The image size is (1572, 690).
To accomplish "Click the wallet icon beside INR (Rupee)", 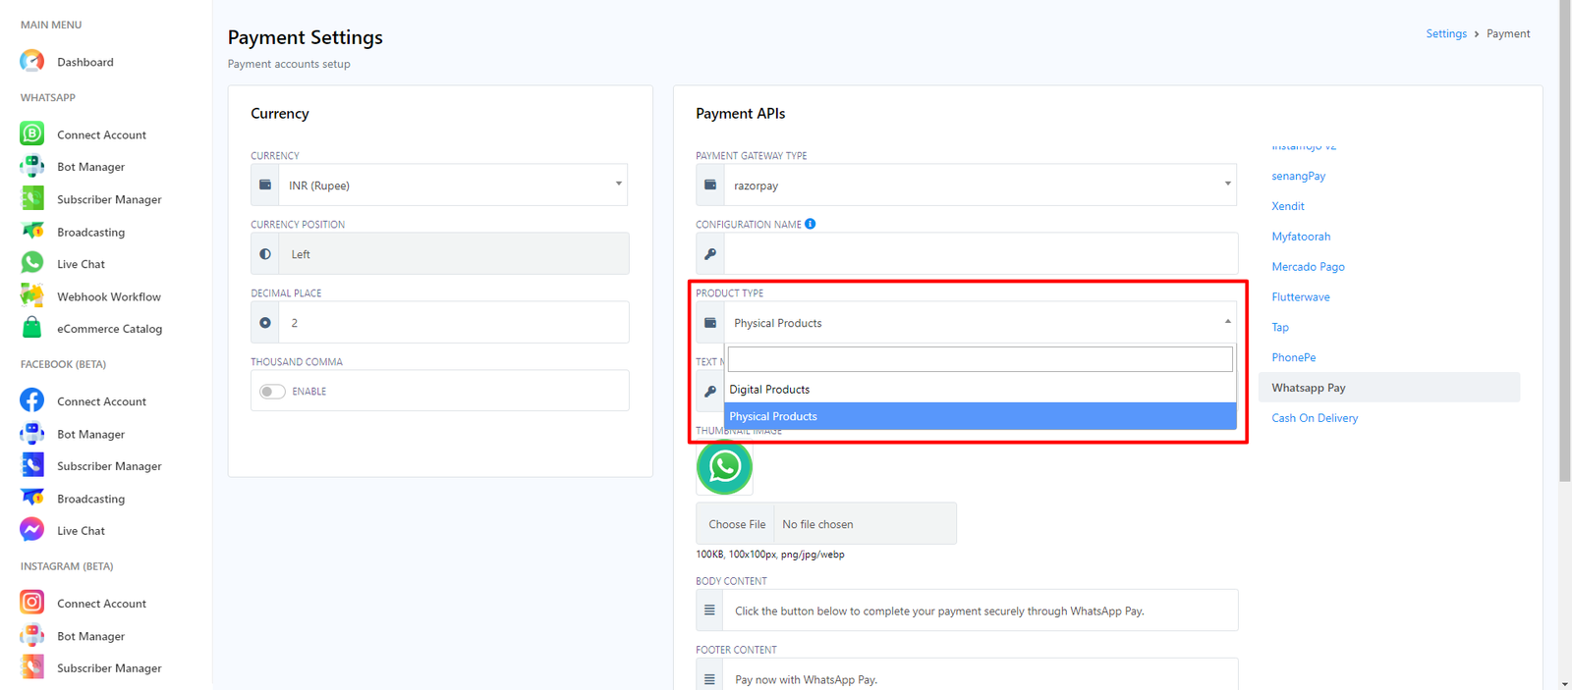I will point(265,185).
